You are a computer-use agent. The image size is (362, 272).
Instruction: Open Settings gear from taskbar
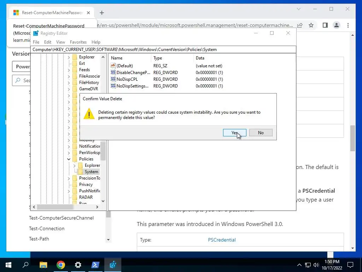tap(78, 265)
